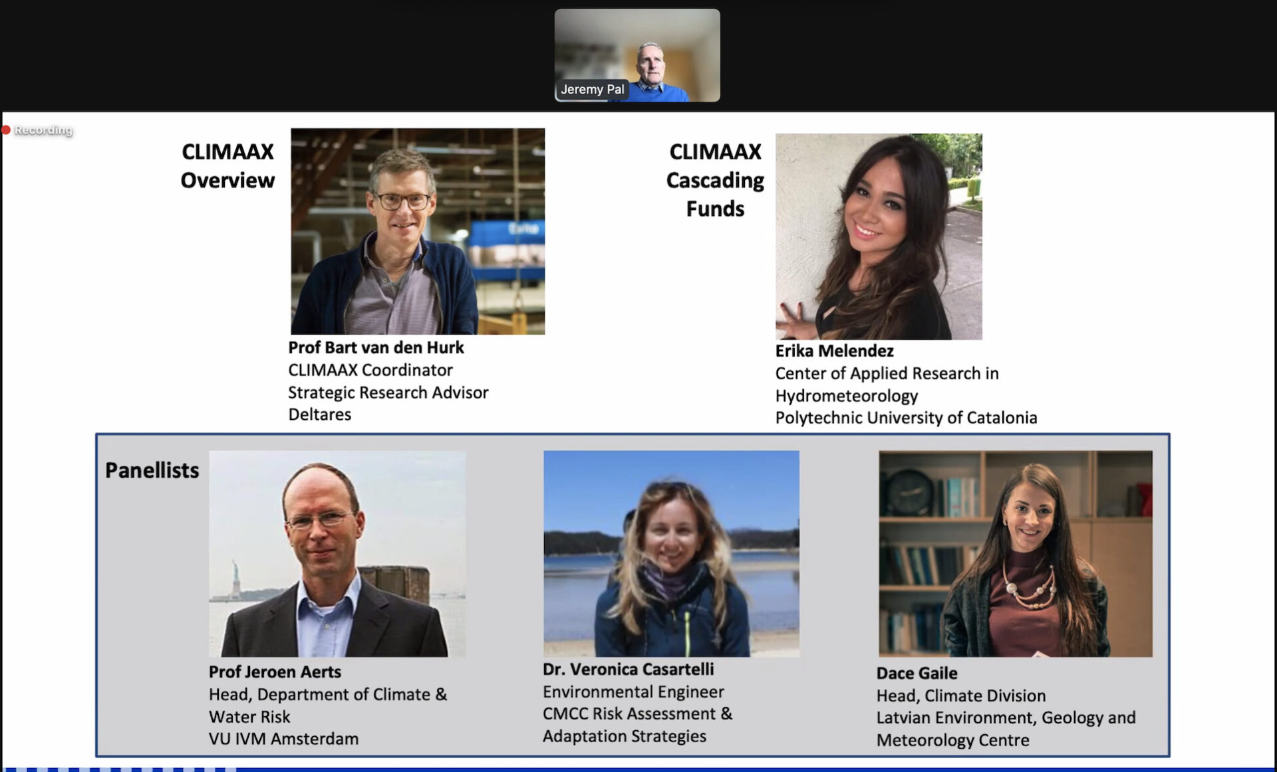Image resolution: width=1277 pixels, height=772 pixels.
Task: Click Dace Gaile's photo
Action: tap(1016, 554)
